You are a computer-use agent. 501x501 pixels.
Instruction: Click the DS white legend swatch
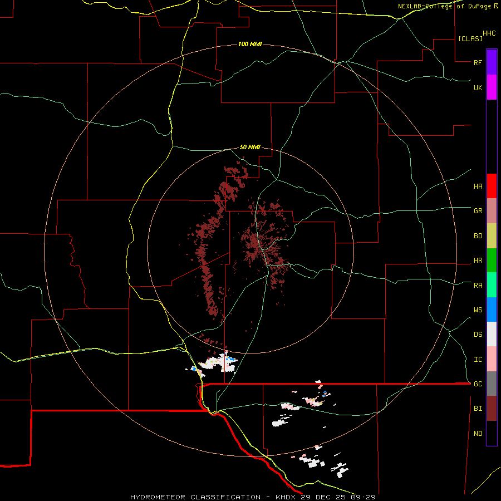[x=492, y=334]
